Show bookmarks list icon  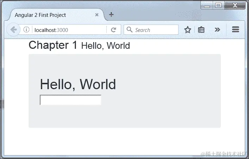point(201,29)
